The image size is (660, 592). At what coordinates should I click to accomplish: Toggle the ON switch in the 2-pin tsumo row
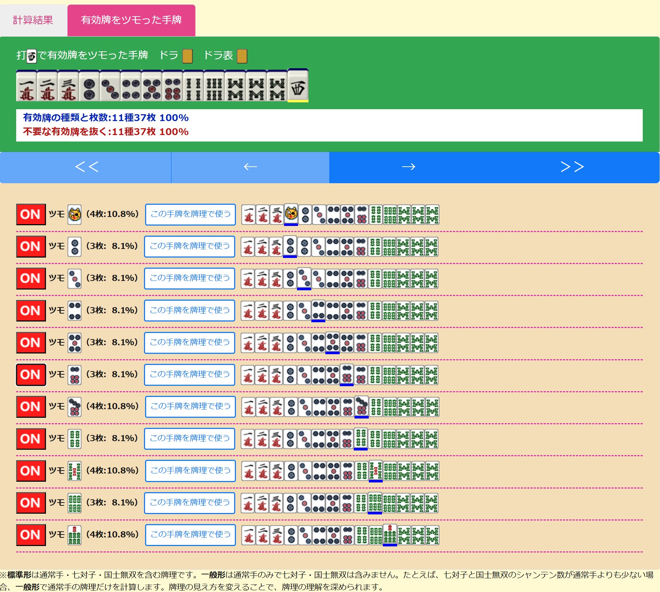point(31,246)
